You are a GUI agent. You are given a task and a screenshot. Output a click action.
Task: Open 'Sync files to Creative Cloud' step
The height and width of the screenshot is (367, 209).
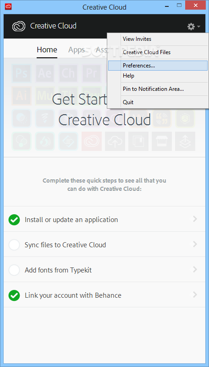pos(104,245)
